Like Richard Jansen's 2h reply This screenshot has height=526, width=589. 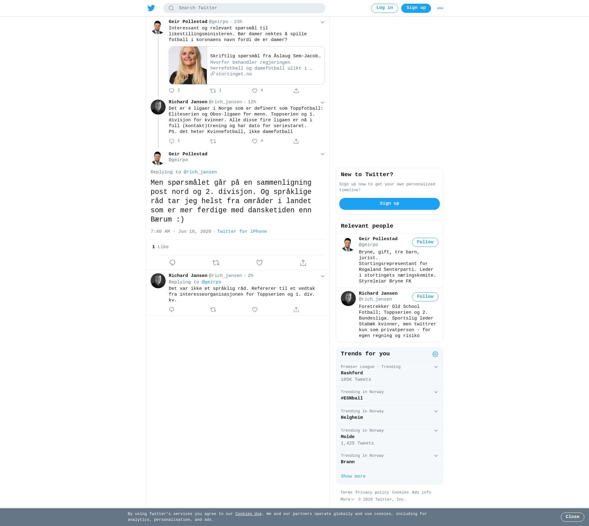point(255,309)
